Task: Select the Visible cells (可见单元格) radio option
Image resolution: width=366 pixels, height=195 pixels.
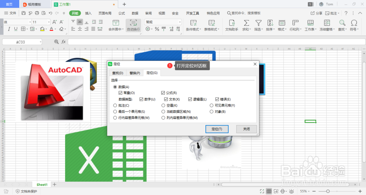Action: 212,105
